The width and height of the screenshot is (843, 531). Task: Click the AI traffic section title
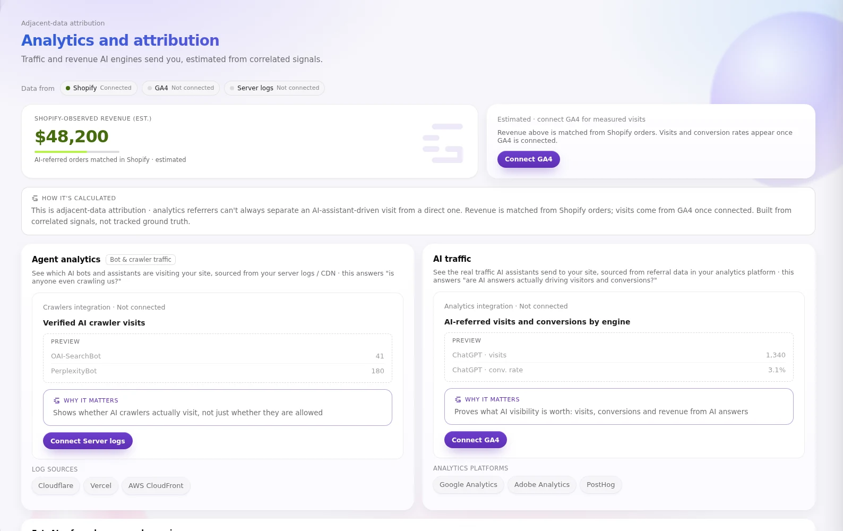tap(452, 259)
